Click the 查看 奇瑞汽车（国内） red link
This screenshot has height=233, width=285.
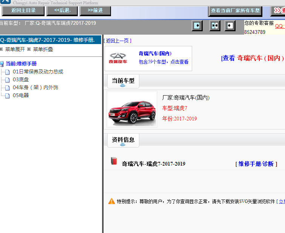pyautogui.click(x=253, y=58)
